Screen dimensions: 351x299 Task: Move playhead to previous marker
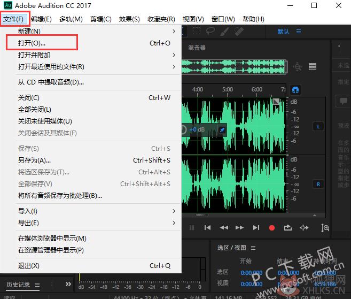207,228
